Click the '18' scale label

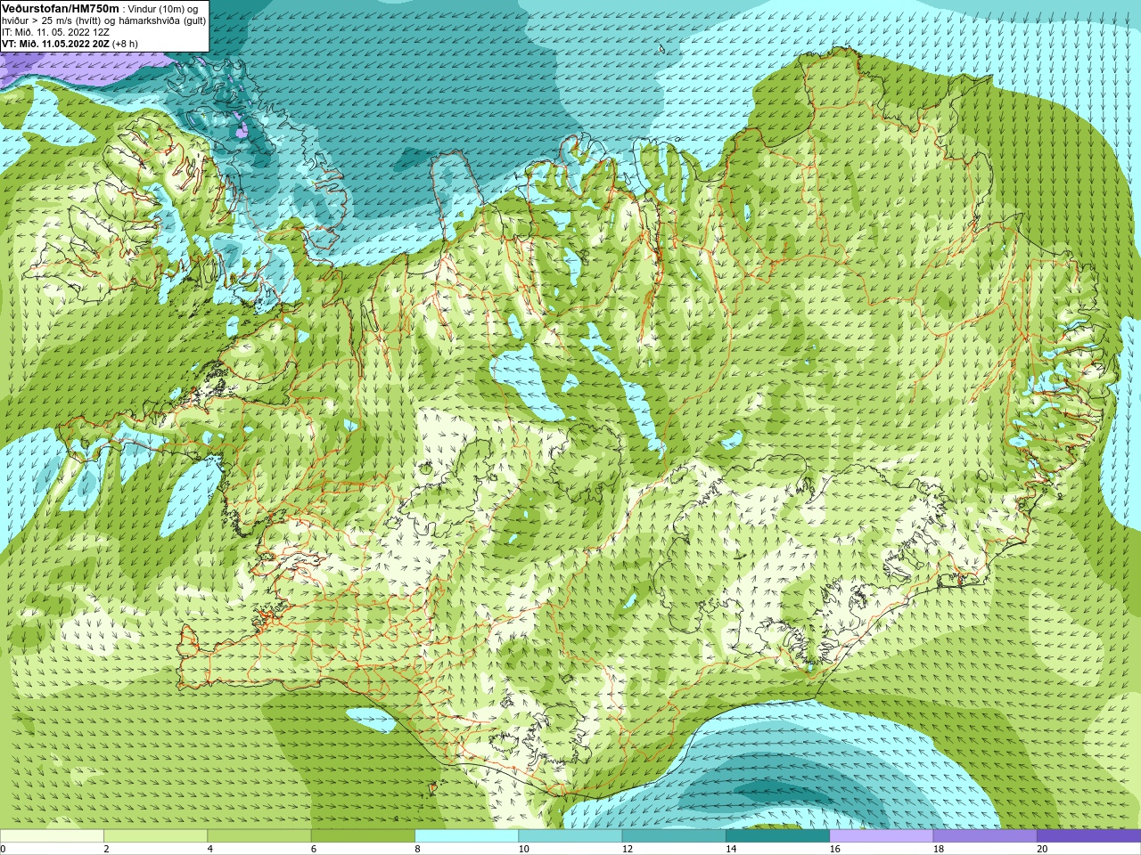coord(939,849)
